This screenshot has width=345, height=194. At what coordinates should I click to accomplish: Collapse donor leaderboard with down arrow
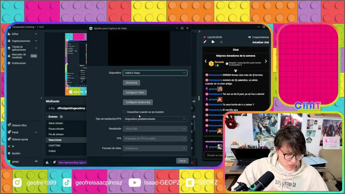click(236, 71)
